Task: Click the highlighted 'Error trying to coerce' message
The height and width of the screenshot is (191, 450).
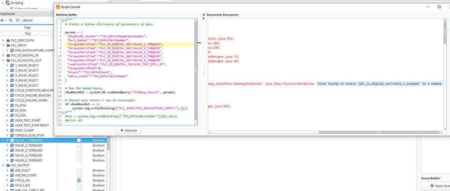Action: tap(380, 84)
